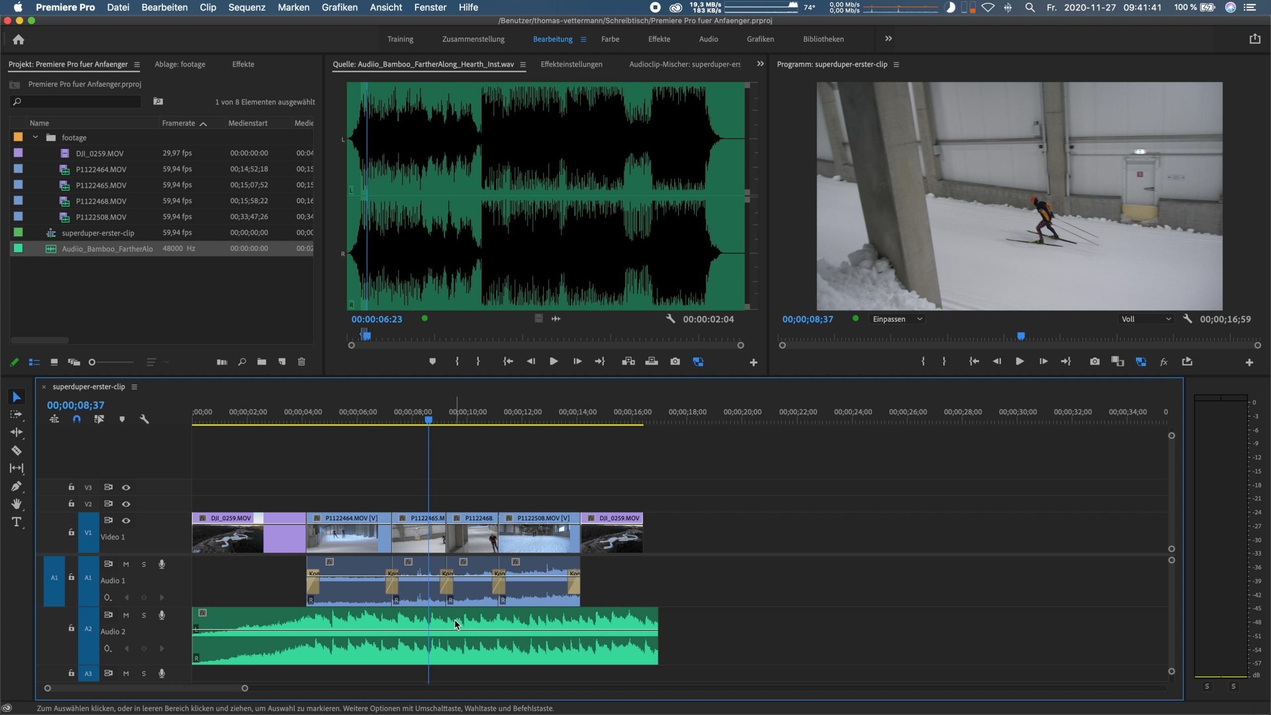Solo the Audio 1 track
The height and width of the screenshot is (715, 1271).
point(144,564)
